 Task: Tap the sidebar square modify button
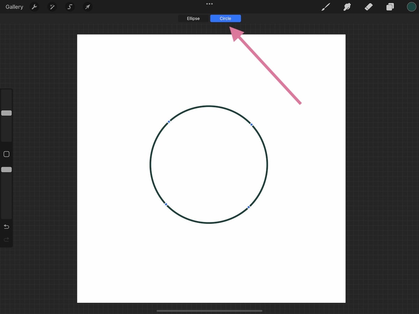pyautogui.click(x=6, y=154)
